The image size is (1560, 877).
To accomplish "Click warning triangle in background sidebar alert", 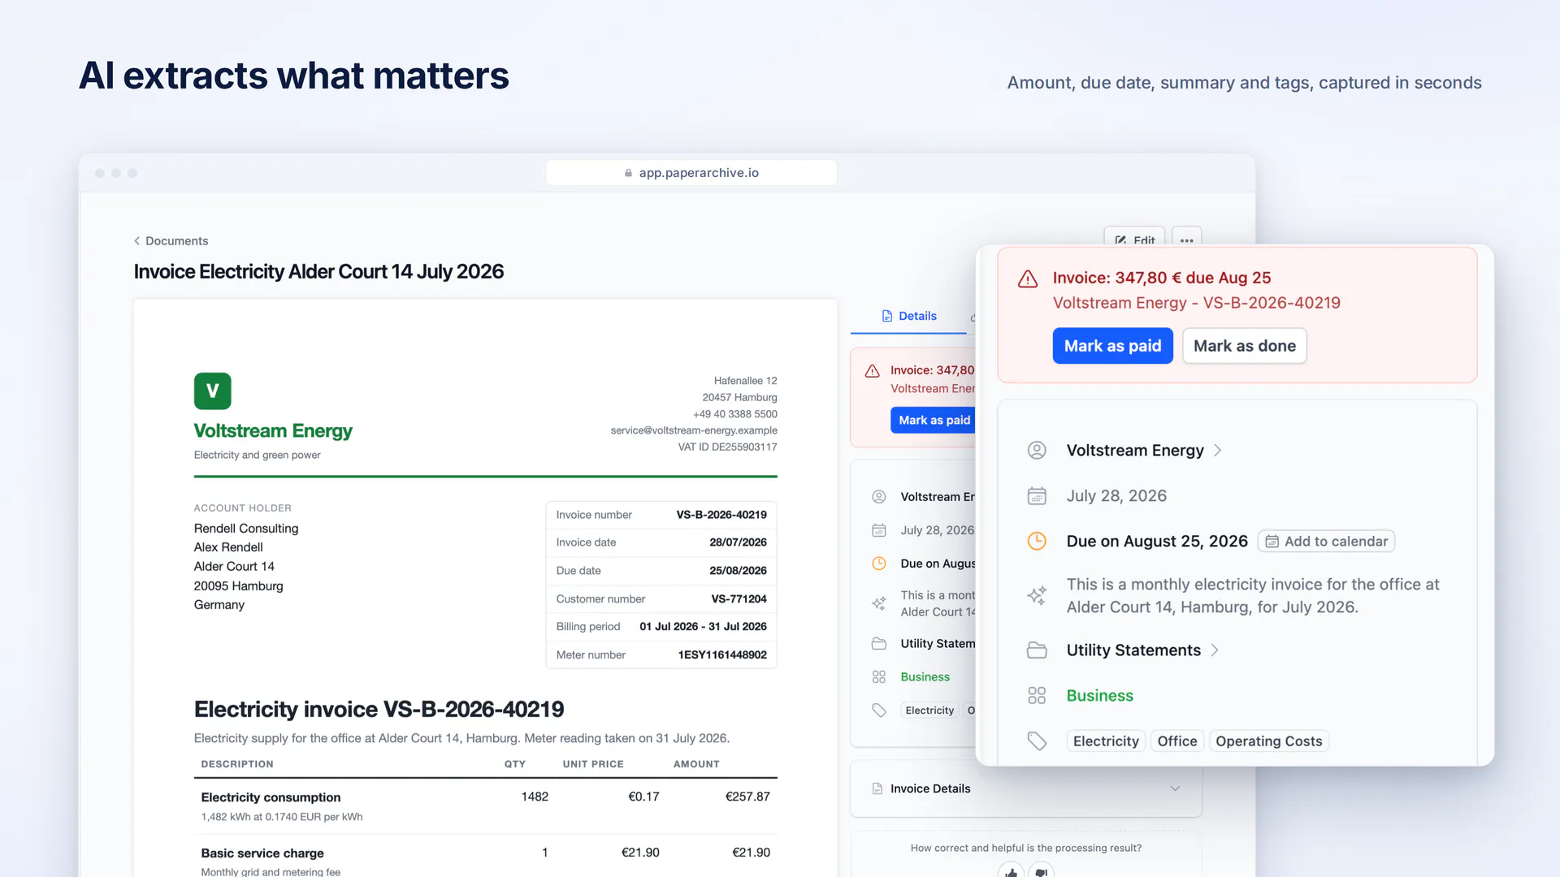I will tap(872, 371).
